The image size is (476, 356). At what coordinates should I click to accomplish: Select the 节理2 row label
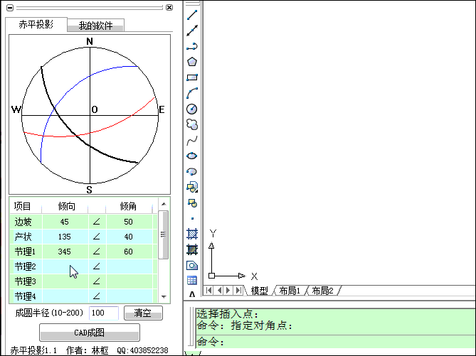25,266
